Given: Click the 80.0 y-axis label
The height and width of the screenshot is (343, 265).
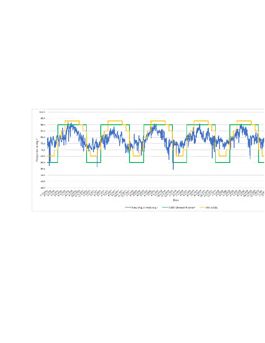Looking at the screenshot, I should 42,137.
